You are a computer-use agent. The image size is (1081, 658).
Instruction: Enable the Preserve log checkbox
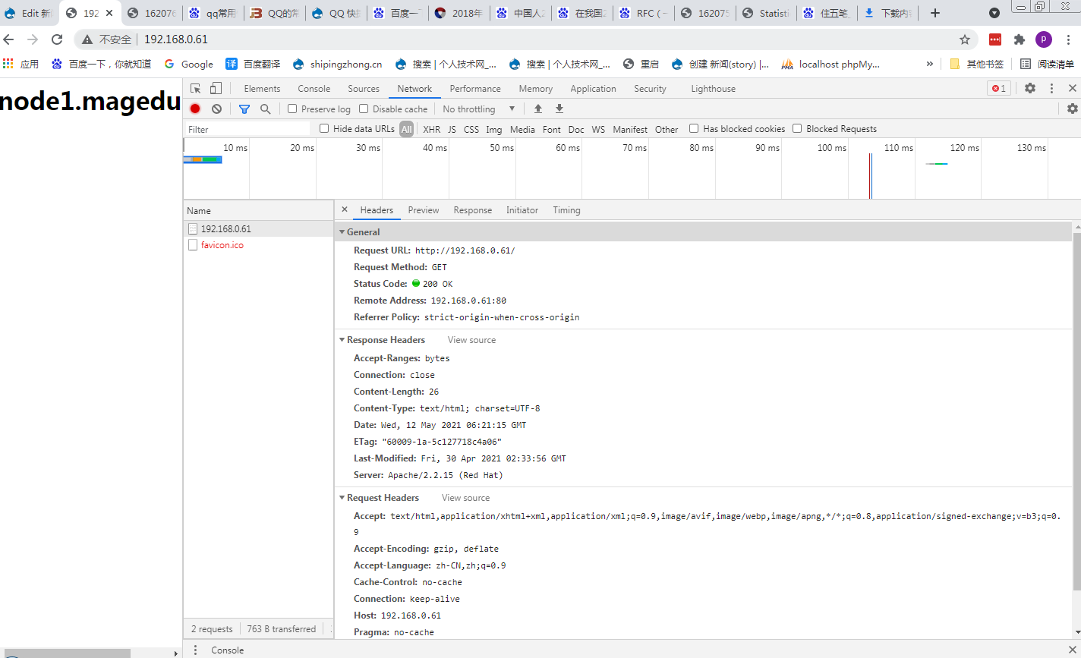pos(292,109)
